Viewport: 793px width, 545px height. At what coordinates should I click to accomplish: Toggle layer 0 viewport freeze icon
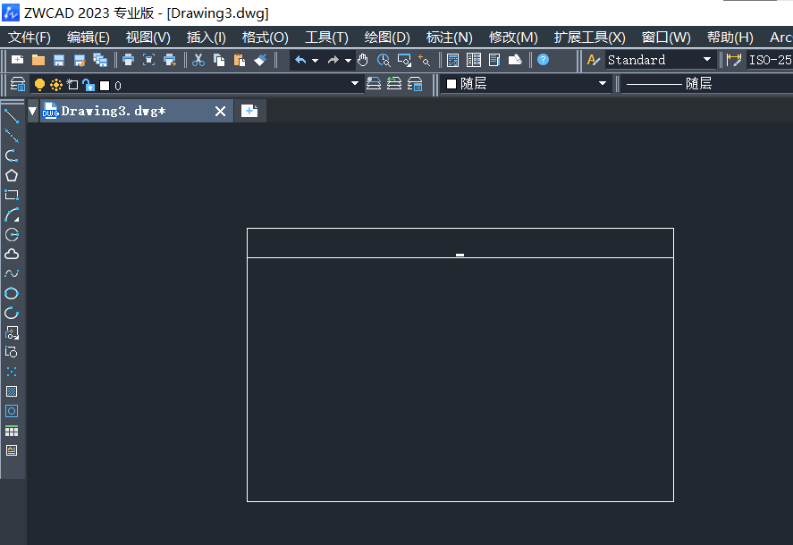point(72,84)
